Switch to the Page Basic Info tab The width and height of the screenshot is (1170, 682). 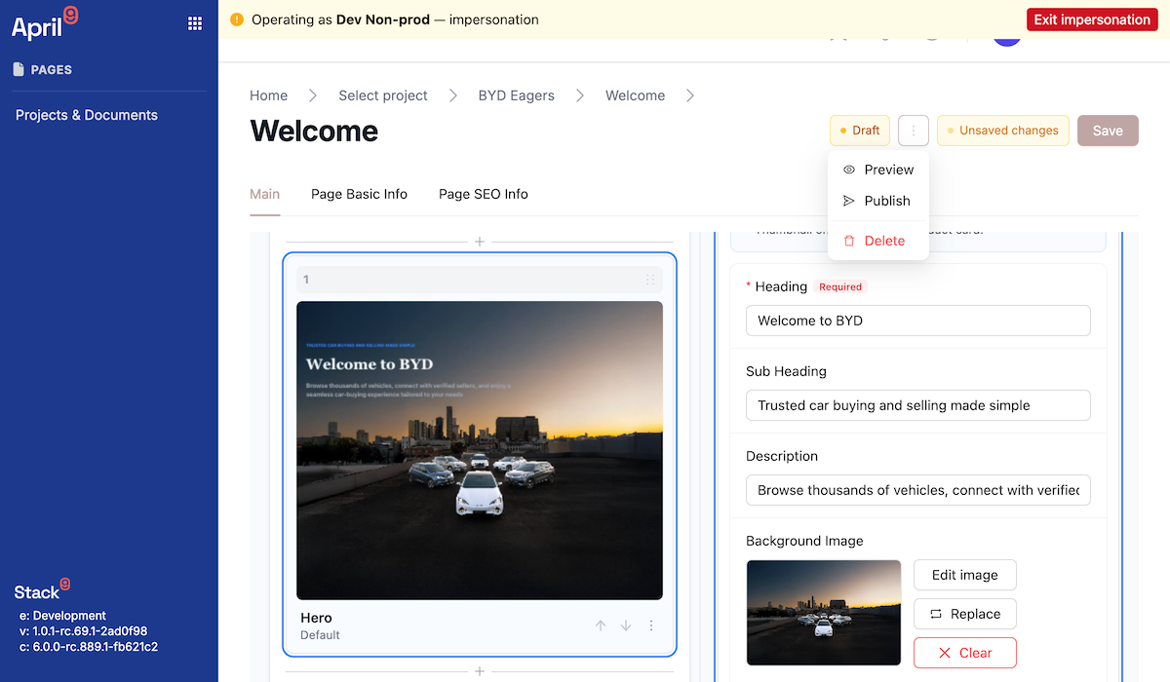tap(359, 194)
